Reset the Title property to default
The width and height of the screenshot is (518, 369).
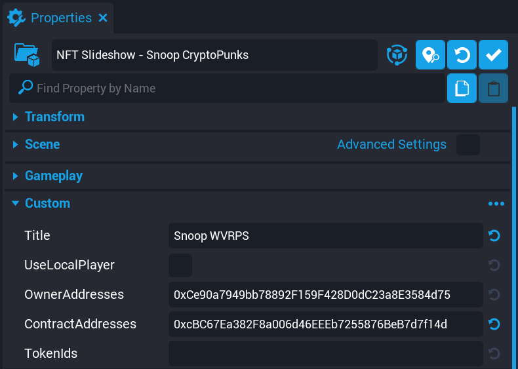(494, 236)
